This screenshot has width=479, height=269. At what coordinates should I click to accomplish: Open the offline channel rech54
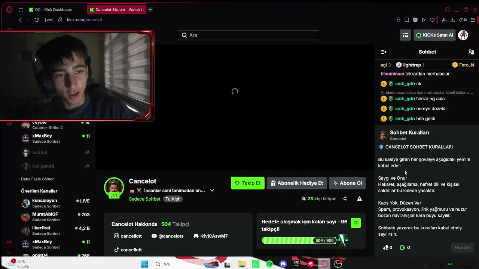point(55,152)
